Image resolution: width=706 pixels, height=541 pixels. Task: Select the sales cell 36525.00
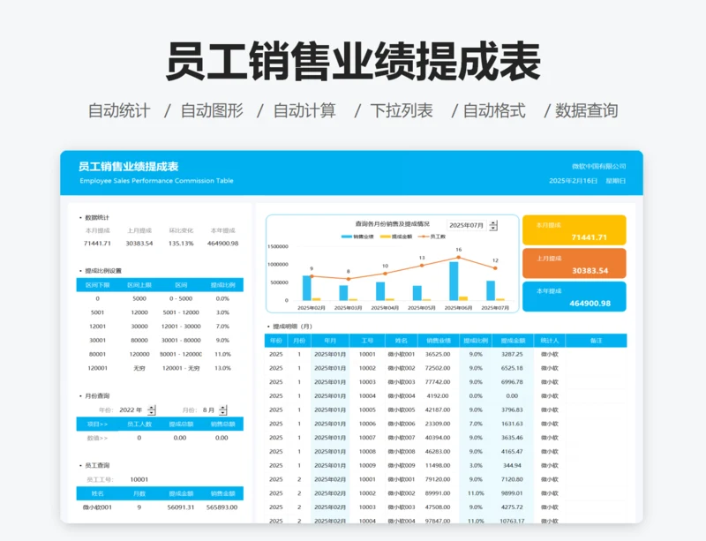click(x=438, y=355)
